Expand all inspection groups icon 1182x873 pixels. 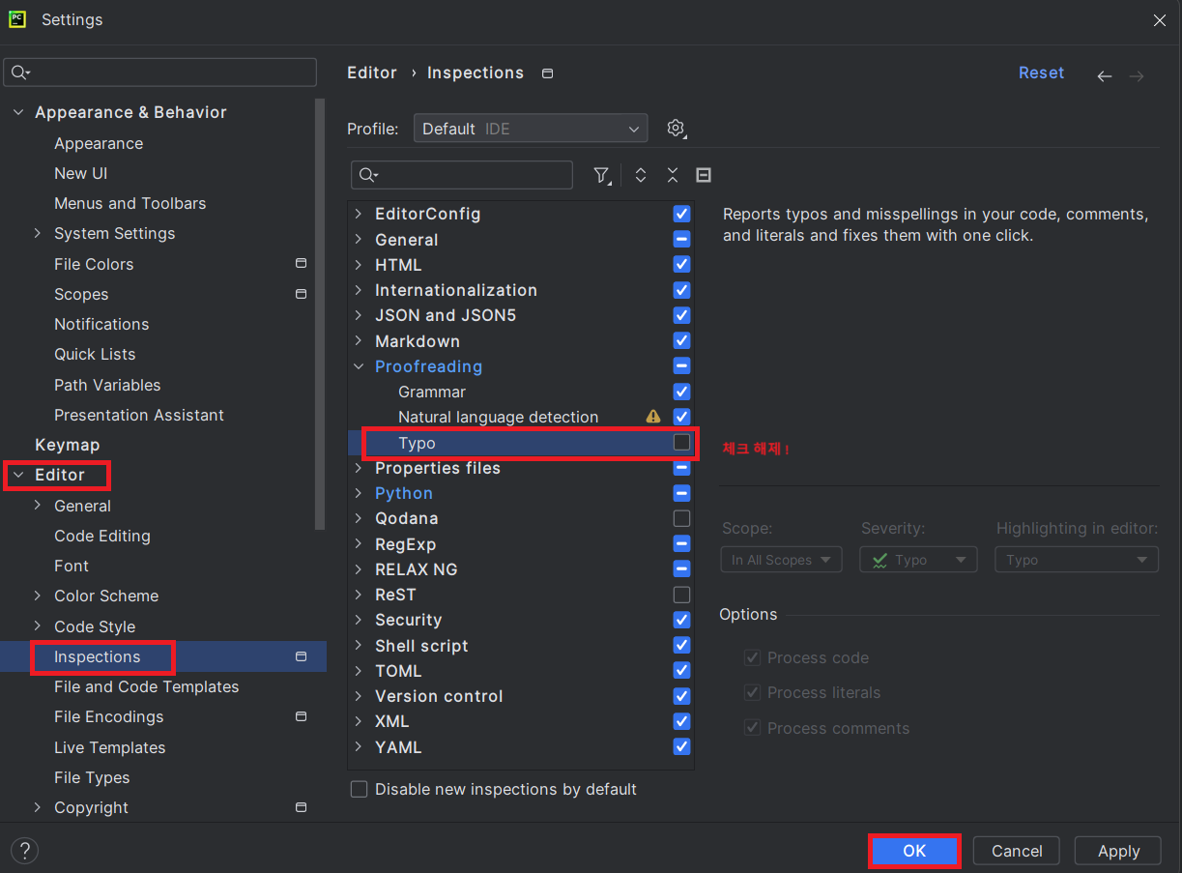tap(640, 175)
